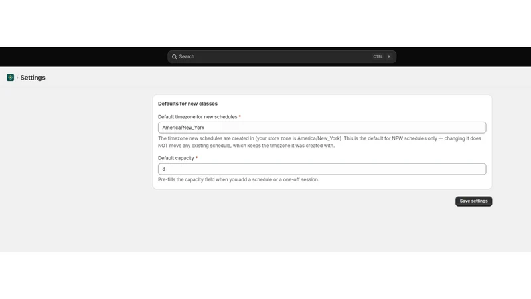Screen dimensions: 531x299
Task: Click the breadcrumb chevron before Settings
Action: click(17, 78)
